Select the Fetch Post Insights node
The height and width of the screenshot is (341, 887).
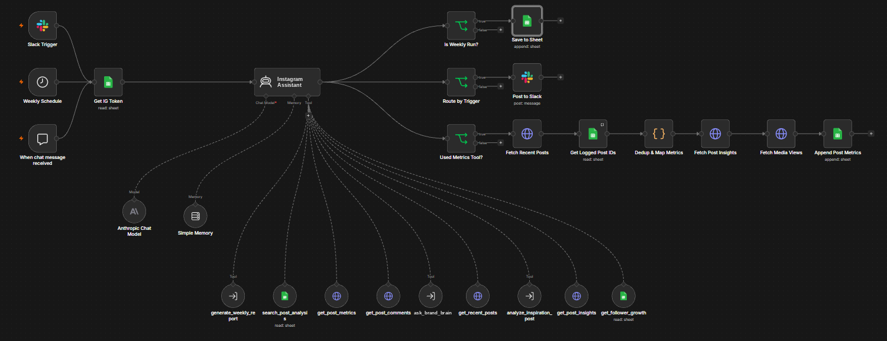pos(715,134)
